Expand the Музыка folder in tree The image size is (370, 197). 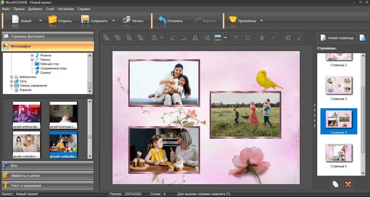click(32, 55)
